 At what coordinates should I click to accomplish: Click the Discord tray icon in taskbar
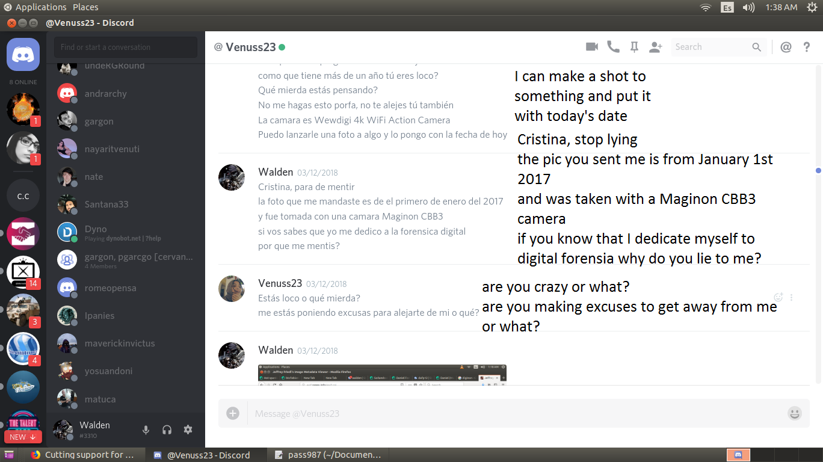[738, 455]
